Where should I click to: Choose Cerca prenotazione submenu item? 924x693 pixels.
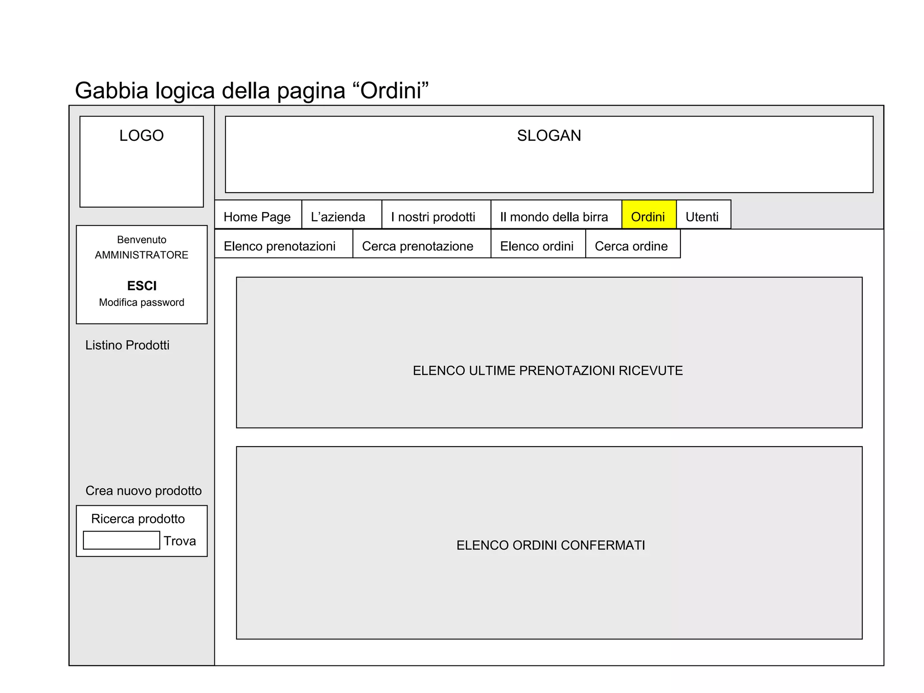421,244
